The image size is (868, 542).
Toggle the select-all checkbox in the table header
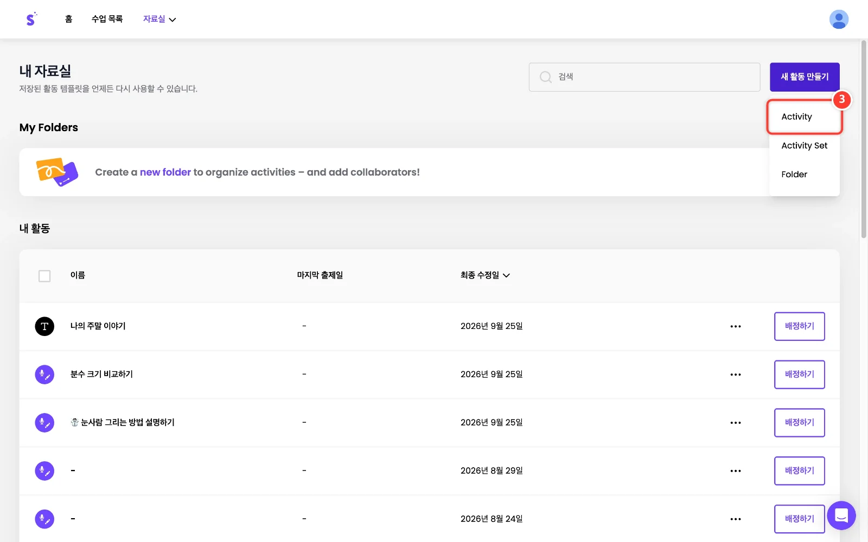coord(44,276)
